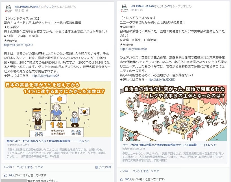231x182 pixels.
Task: Click the thumbs-up icon next to 106人
Action: pyautogui.click(x=121, y=179)
